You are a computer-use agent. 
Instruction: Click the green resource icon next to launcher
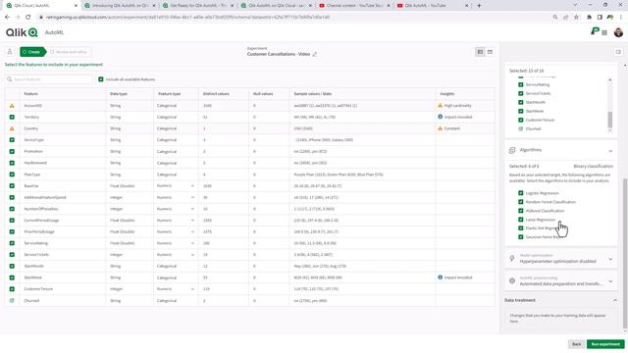595,31
